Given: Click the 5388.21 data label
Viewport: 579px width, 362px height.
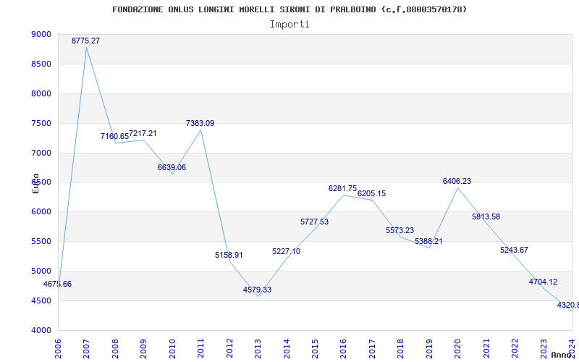Looking at the screenshot, I should (428, 241).
